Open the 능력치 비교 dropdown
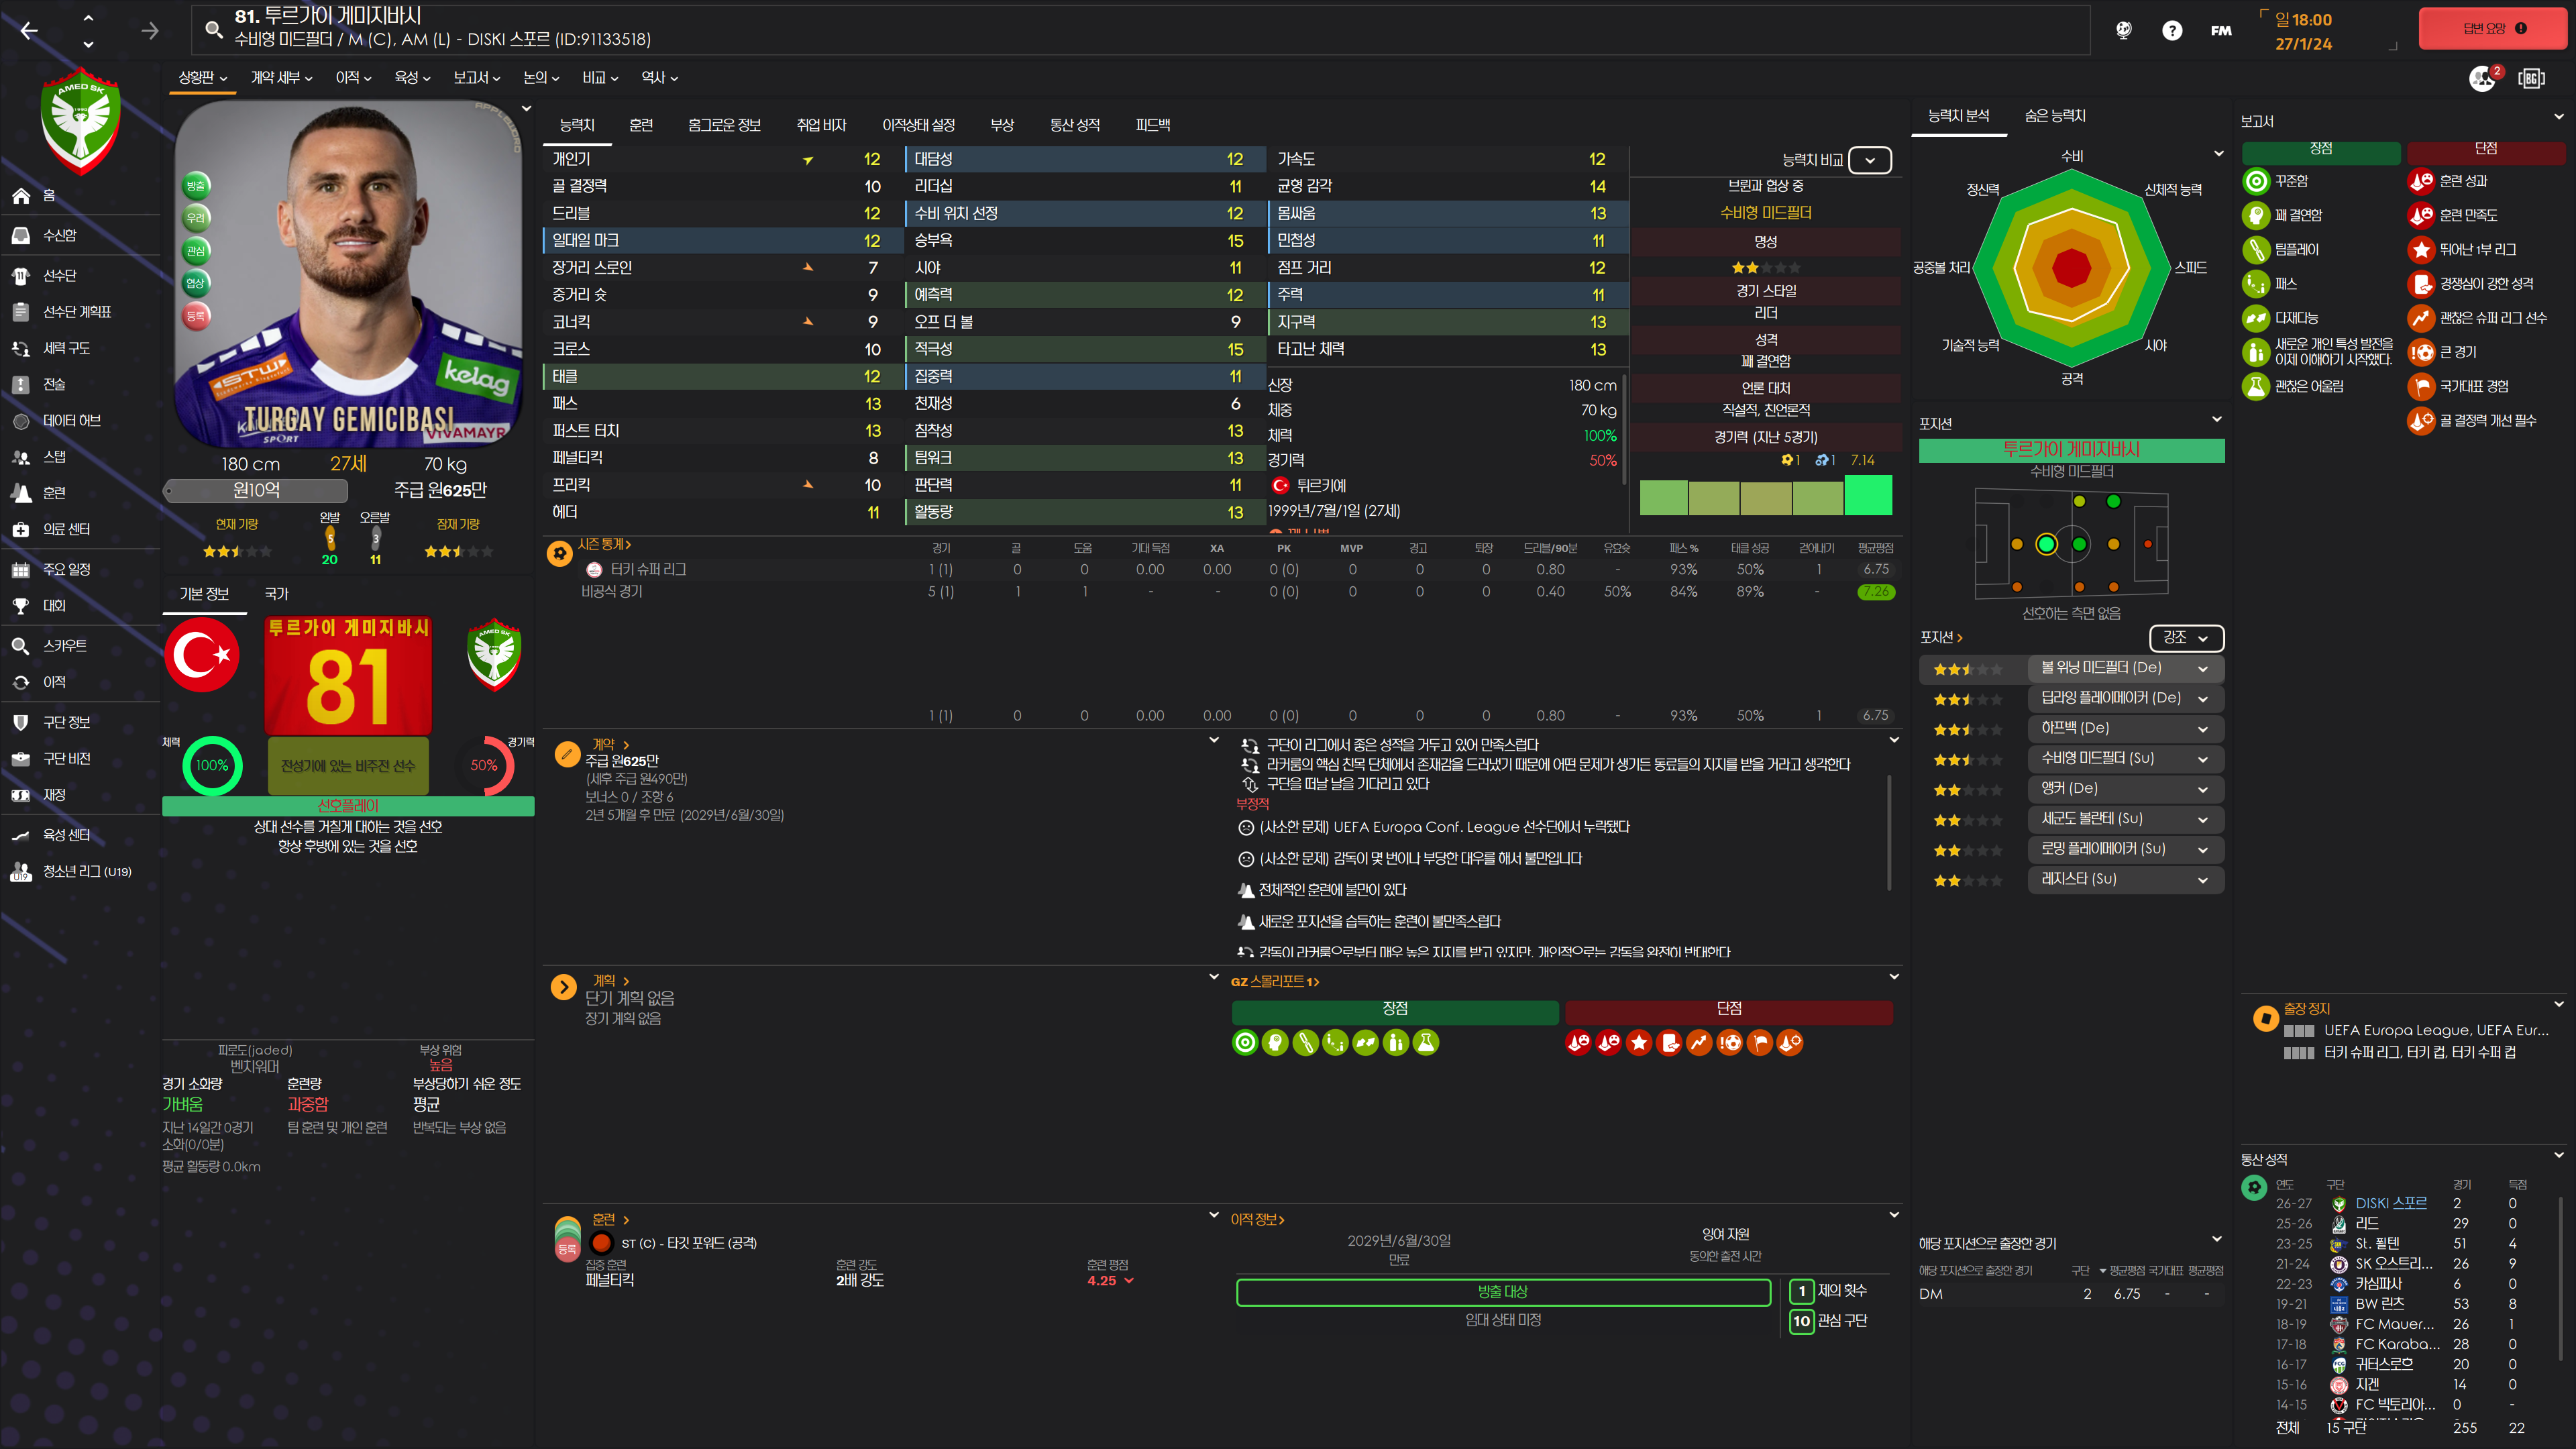2576x1449 pixels. pos(1869,160)
